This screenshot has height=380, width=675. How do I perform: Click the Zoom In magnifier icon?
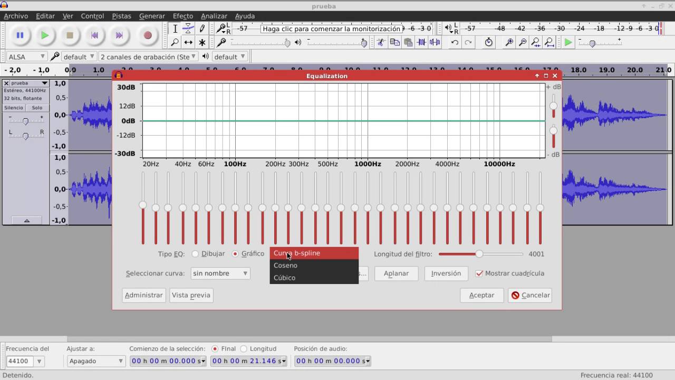click(509, 42)
